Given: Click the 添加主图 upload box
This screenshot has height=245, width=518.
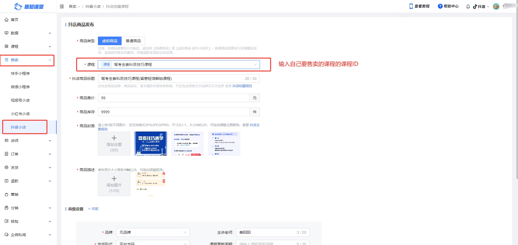Looking at the screenshot, I should 114,144.
